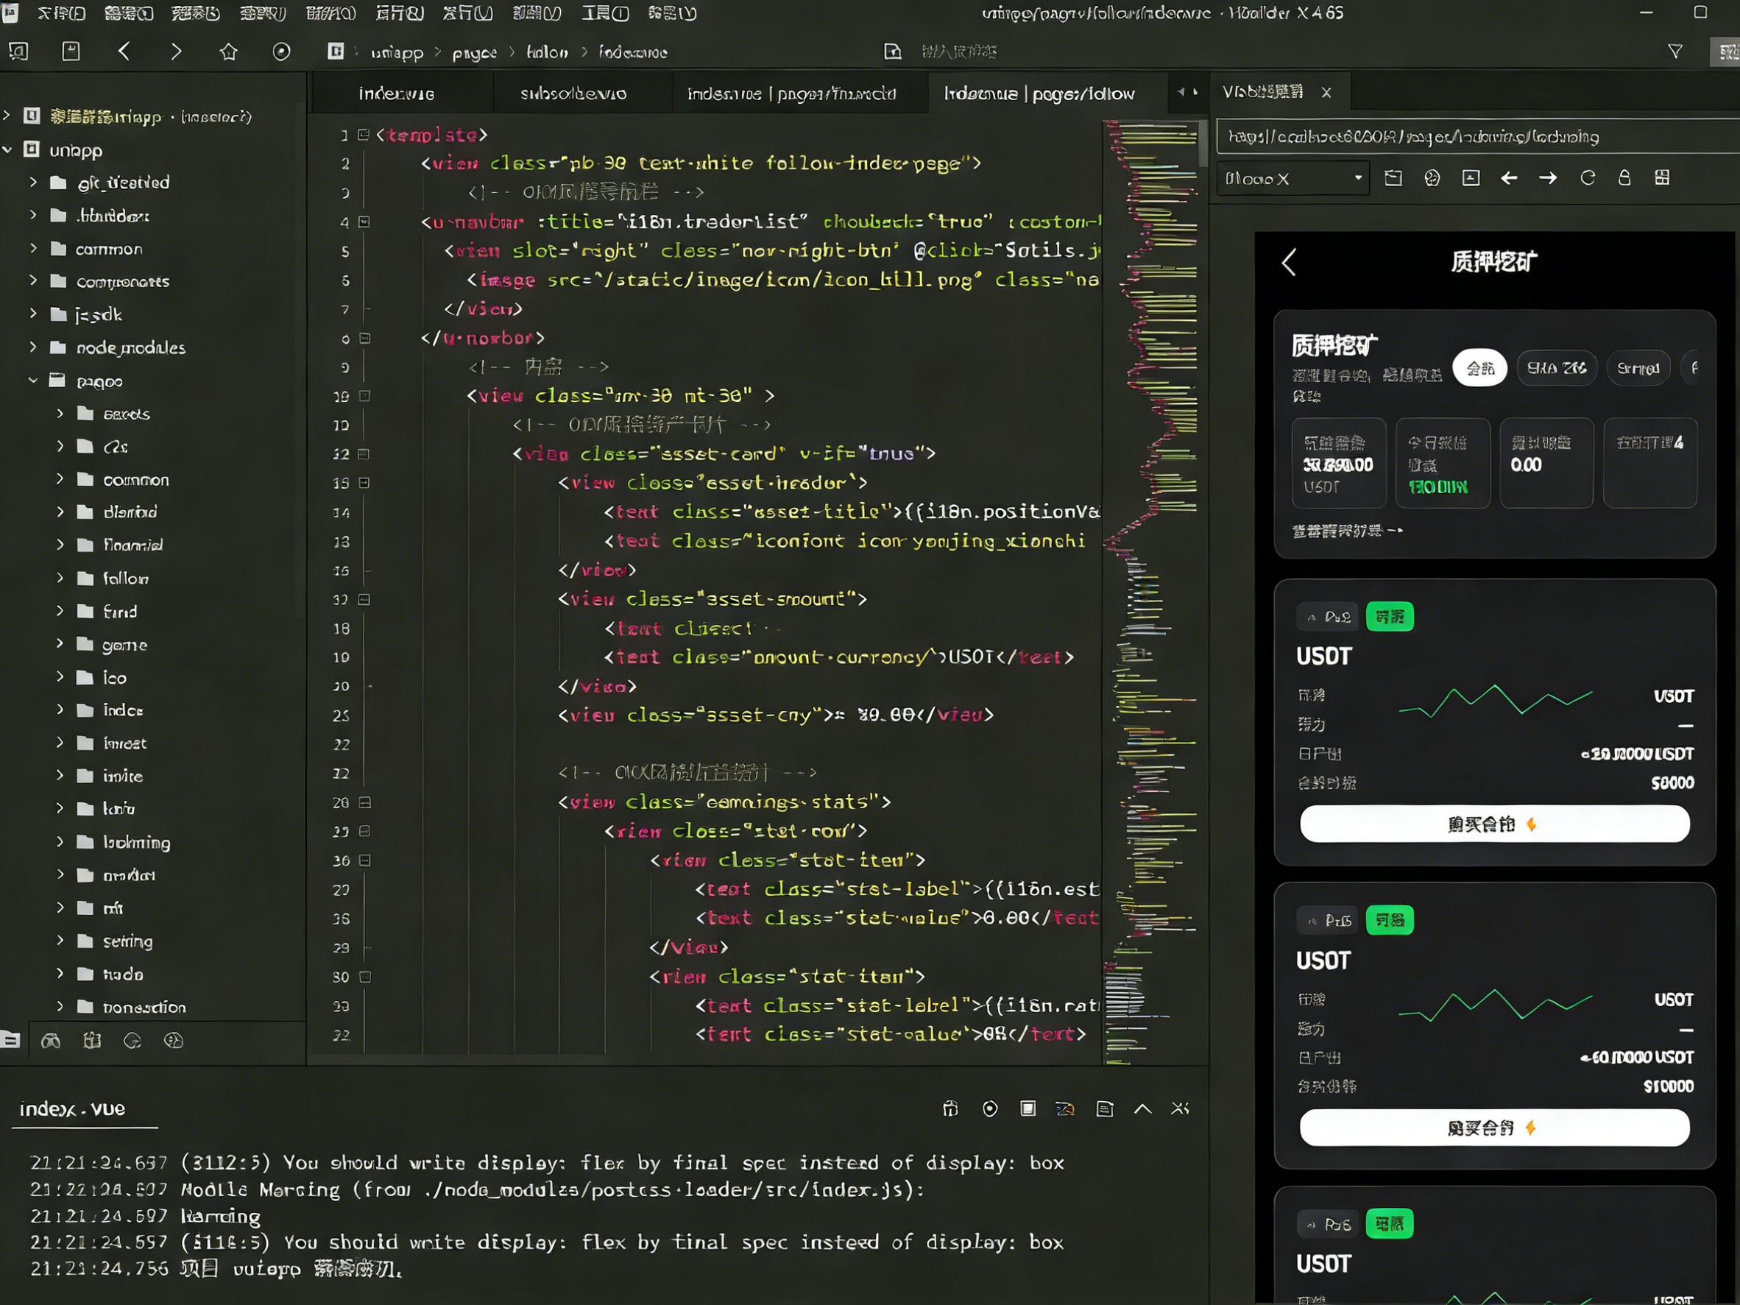
Task: Click the run circle icon in toolbar
Action: click(282, 52)
